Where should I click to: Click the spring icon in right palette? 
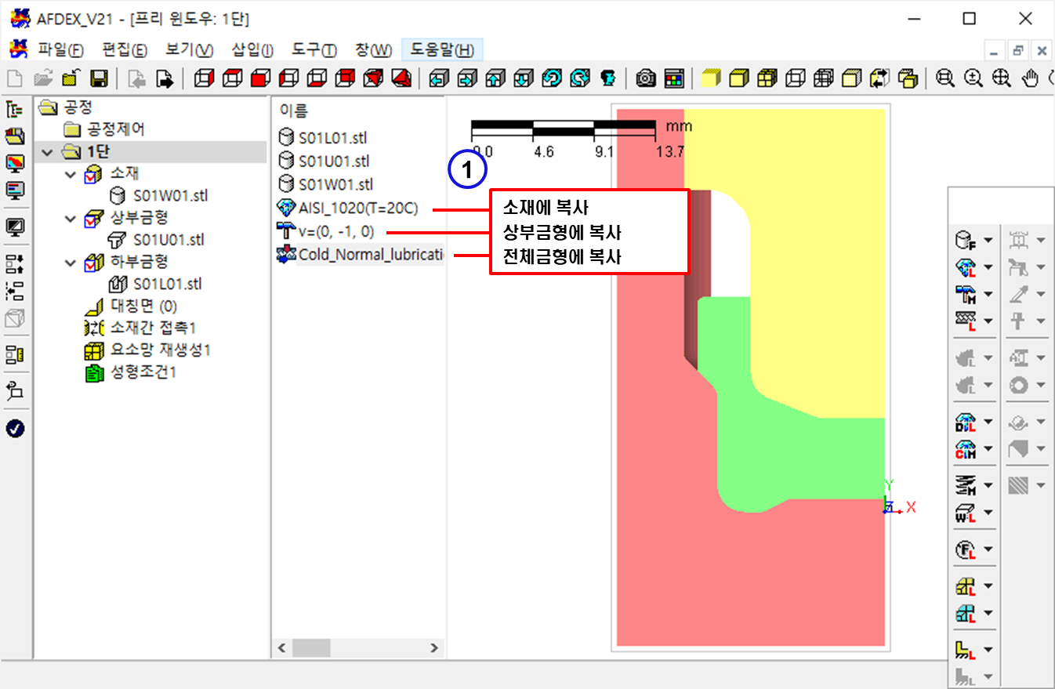click(x=965, y=486)
